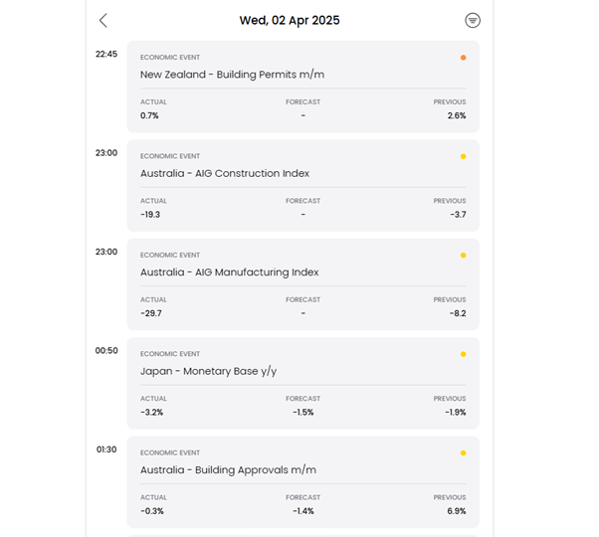This screenshot has height=537, width=599.
Task: Click the 22:45 time label
Action: [106, 54]
